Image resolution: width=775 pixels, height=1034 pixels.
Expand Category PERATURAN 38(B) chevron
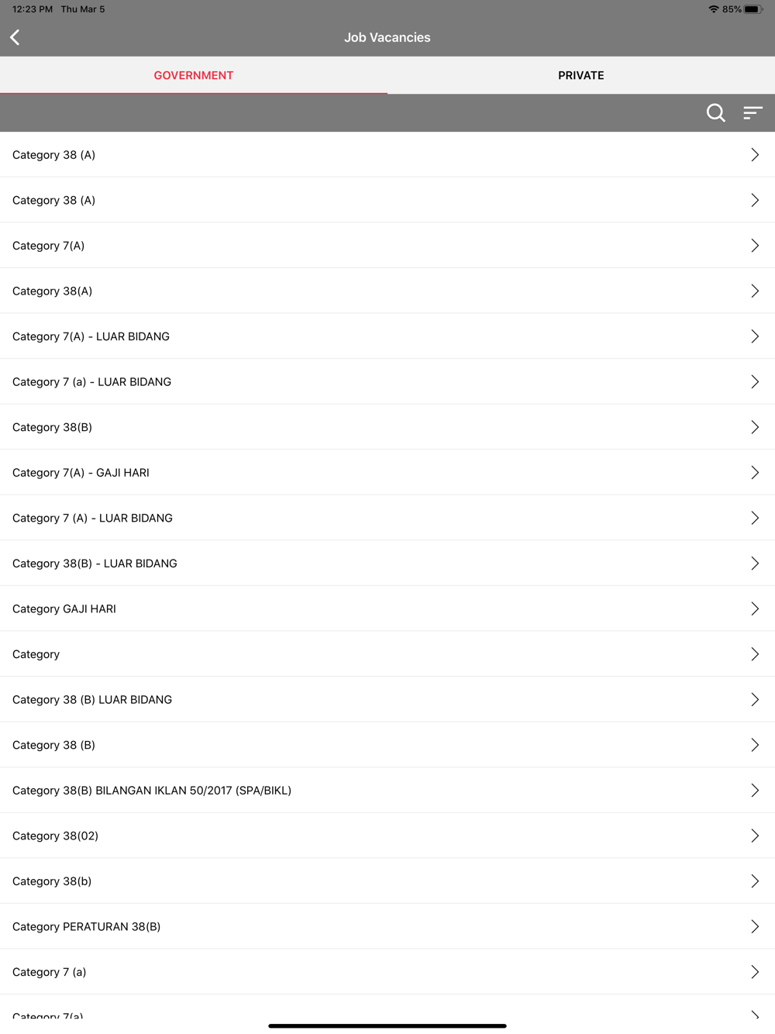click(x=755, y=927)
